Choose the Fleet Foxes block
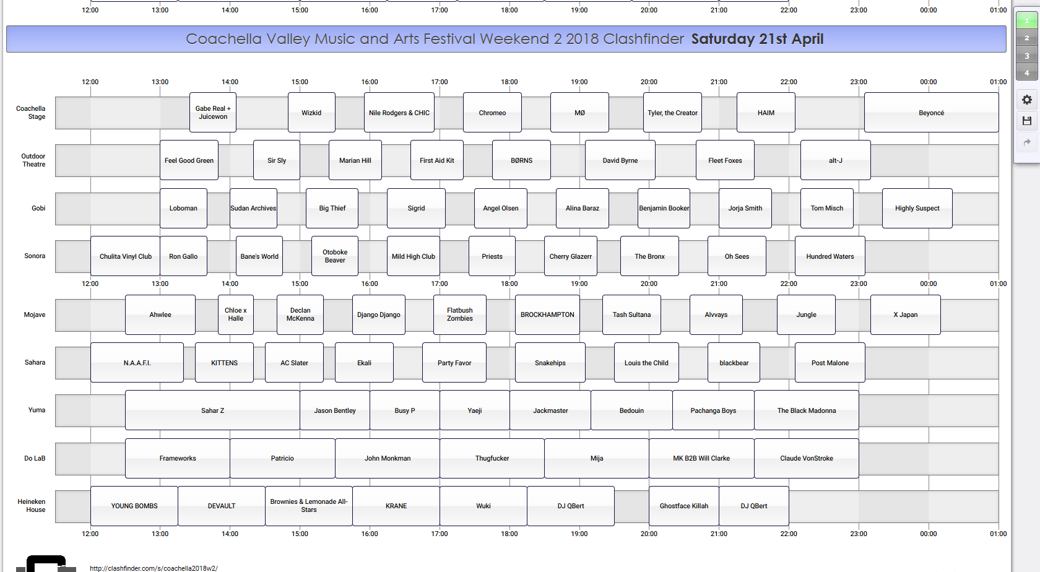Screen dimensions: 1040x572 [725, 160]
